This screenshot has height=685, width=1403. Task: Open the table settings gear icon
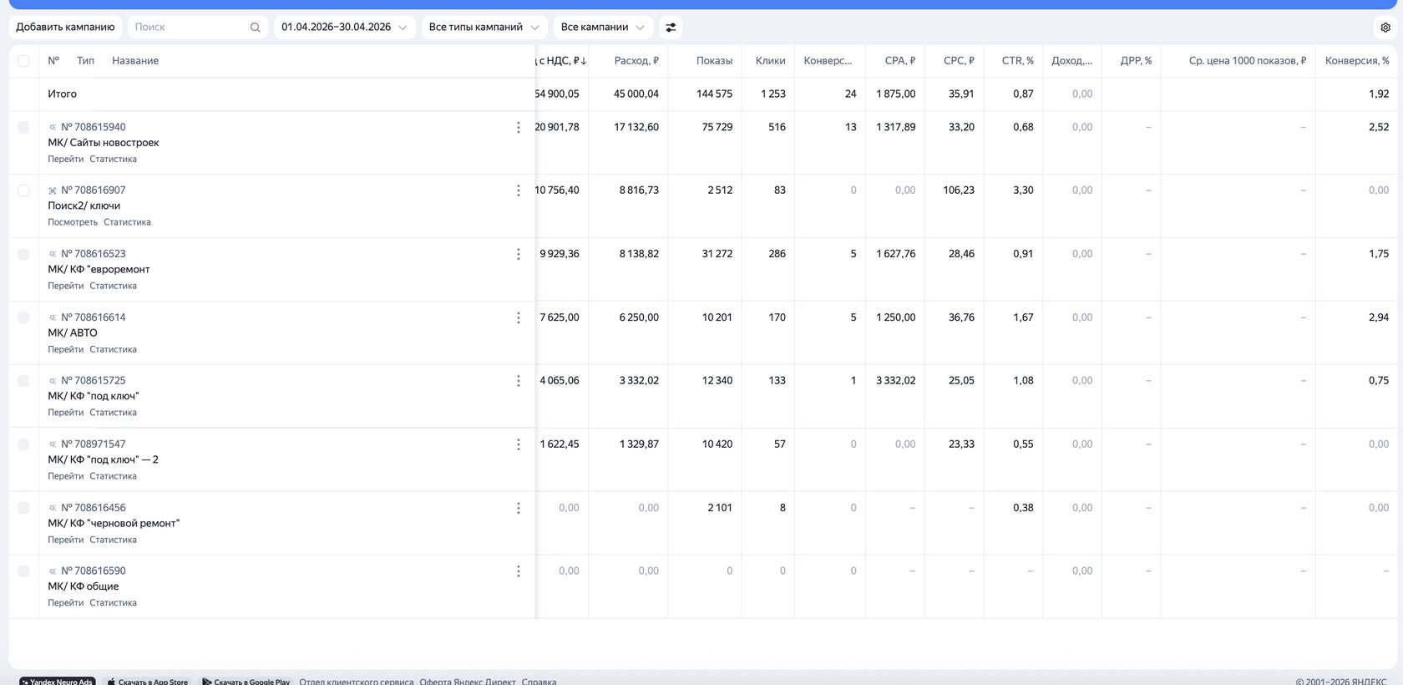tap(1385, 28)
